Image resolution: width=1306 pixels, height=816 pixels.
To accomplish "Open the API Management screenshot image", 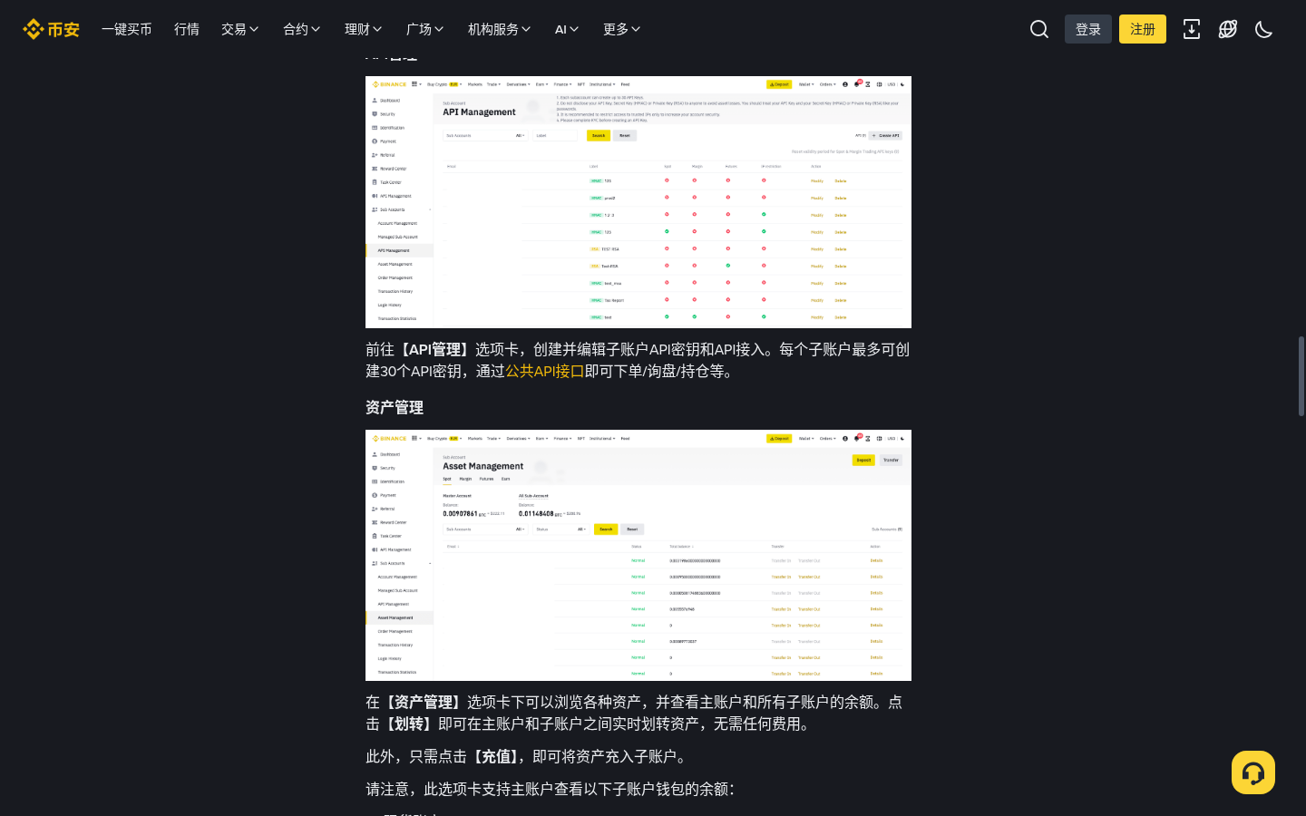I will [x=638, y=202].
